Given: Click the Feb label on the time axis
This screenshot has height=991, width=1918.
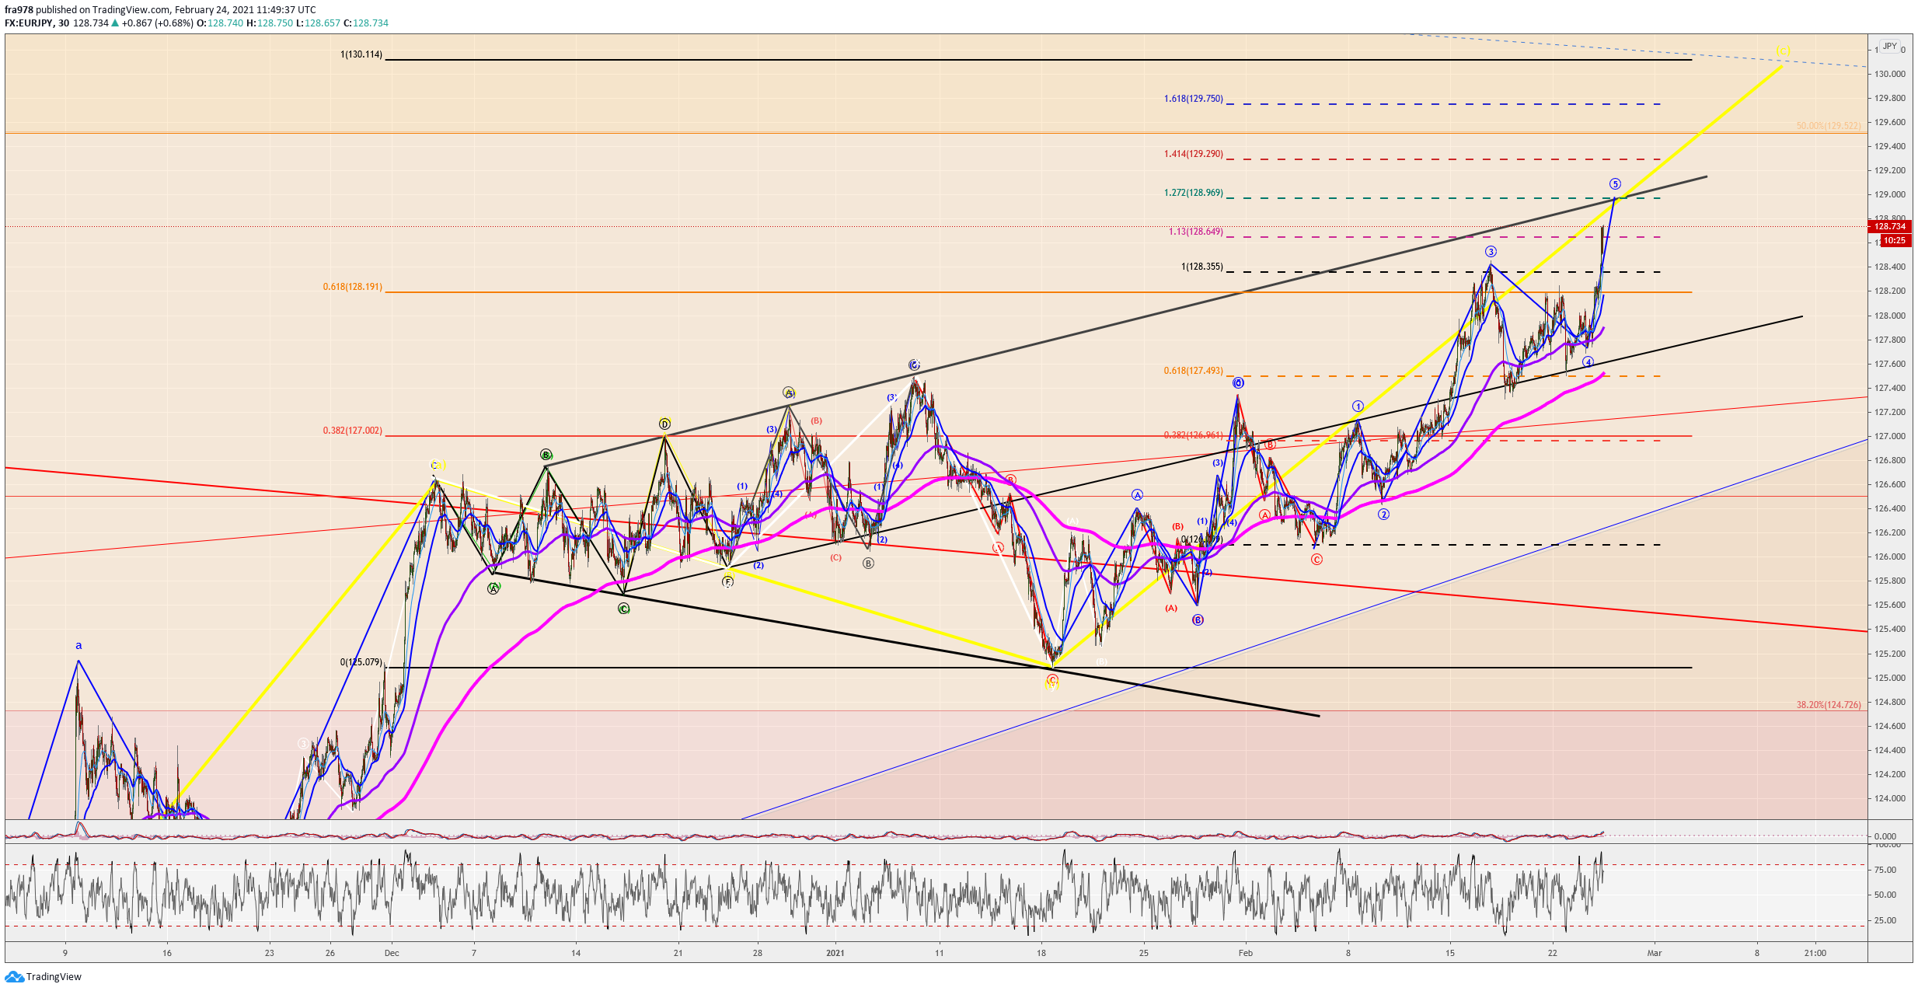Looking at the screenshot, I should click(x=1246, y=953).
